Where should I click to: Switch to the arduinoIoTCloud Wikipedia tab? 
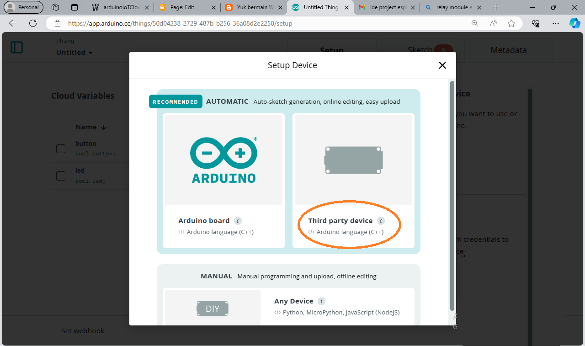click(120, 7)
